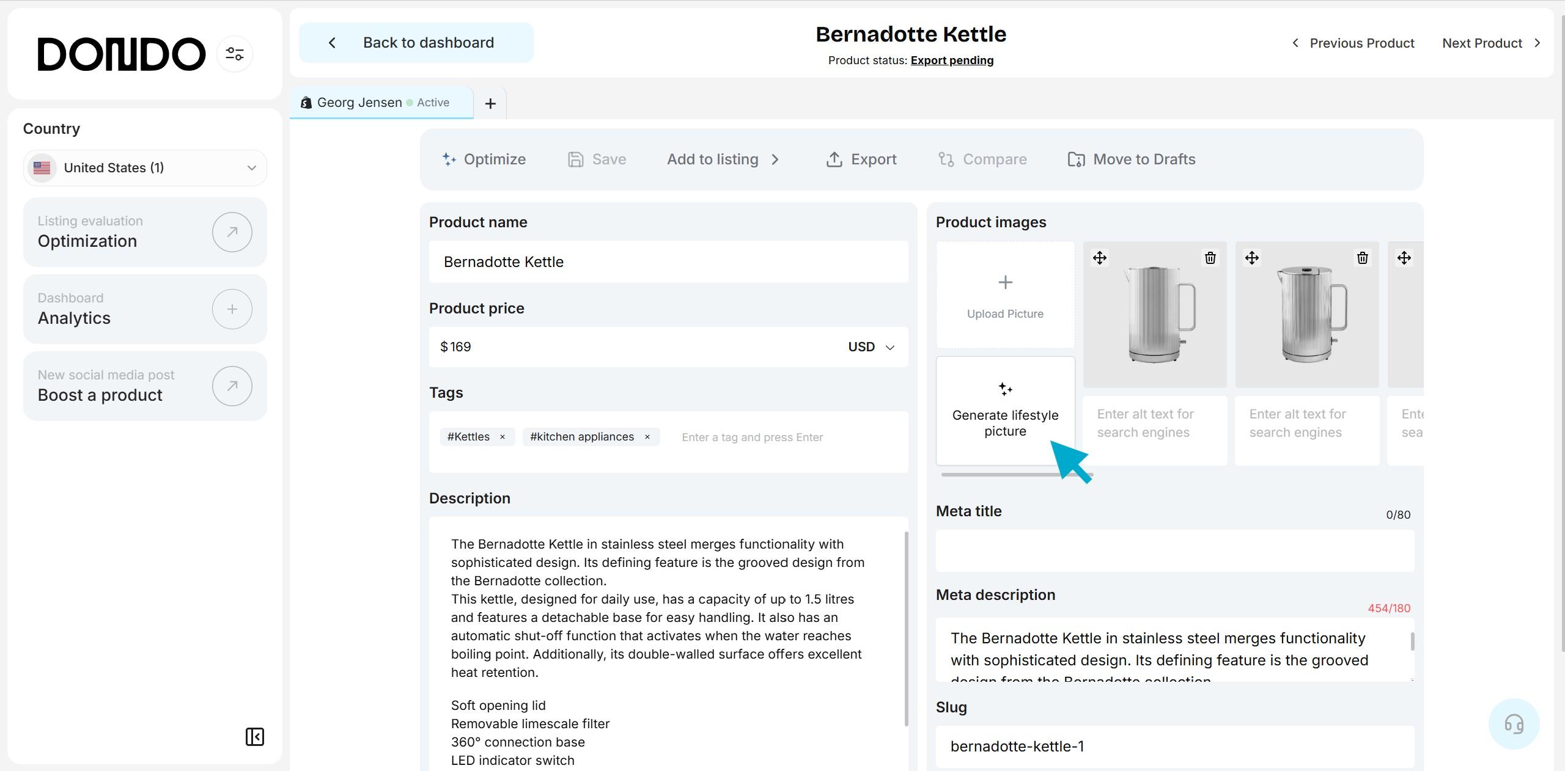Open the United States country dropdown
Screen dimensions: 1565x771
145,168
